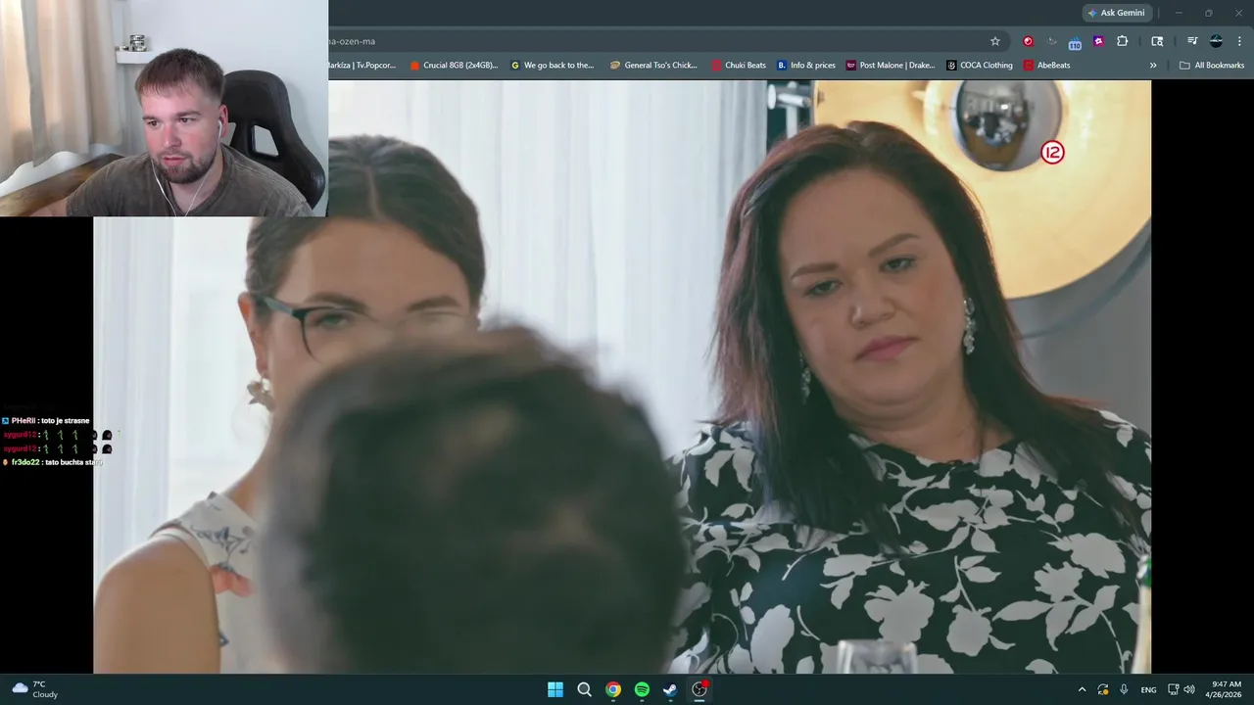Viewport: 1254px width, 705px height.
Task: Open OBS Studio from the taskbar
Action: coord(699,689)
